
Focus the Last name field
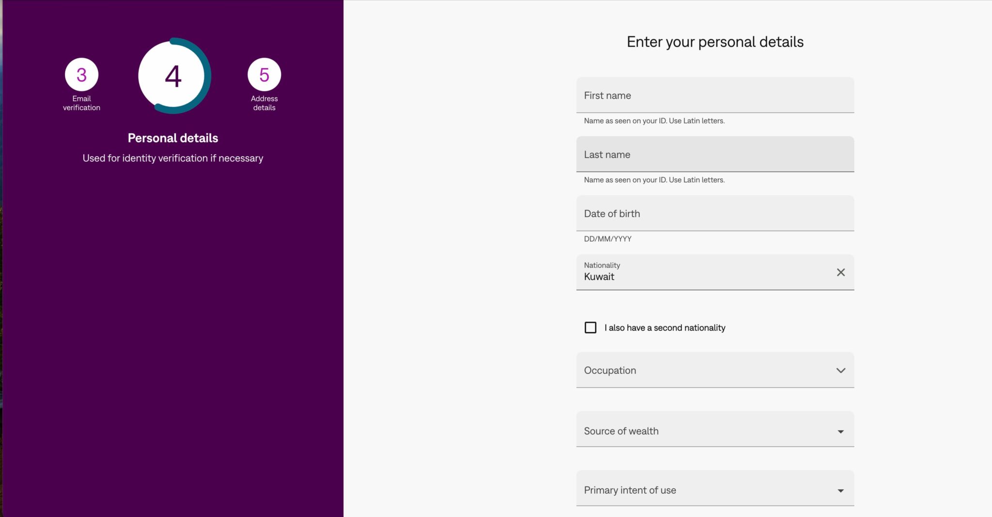(x=715, y=154)
